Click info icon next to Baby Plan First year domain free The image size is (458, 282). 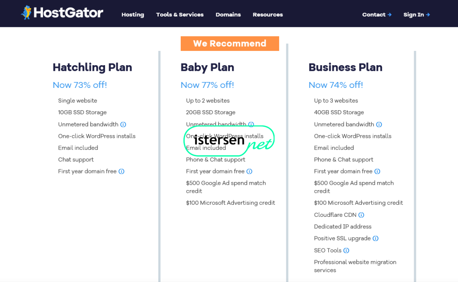click(250, 171)
